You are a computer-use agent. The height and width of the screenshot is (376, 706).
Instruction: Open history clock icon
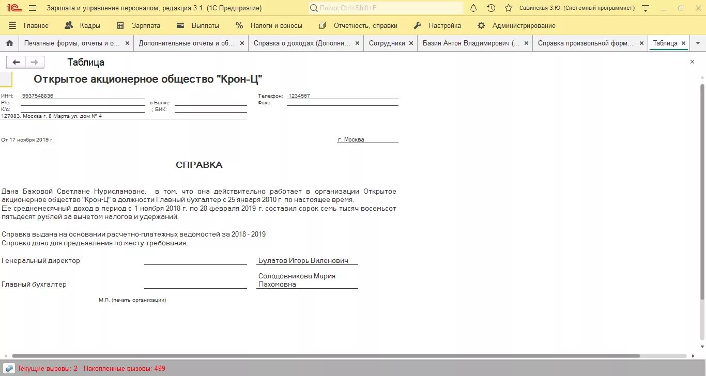pyautogui.click(x=491, y=8)
